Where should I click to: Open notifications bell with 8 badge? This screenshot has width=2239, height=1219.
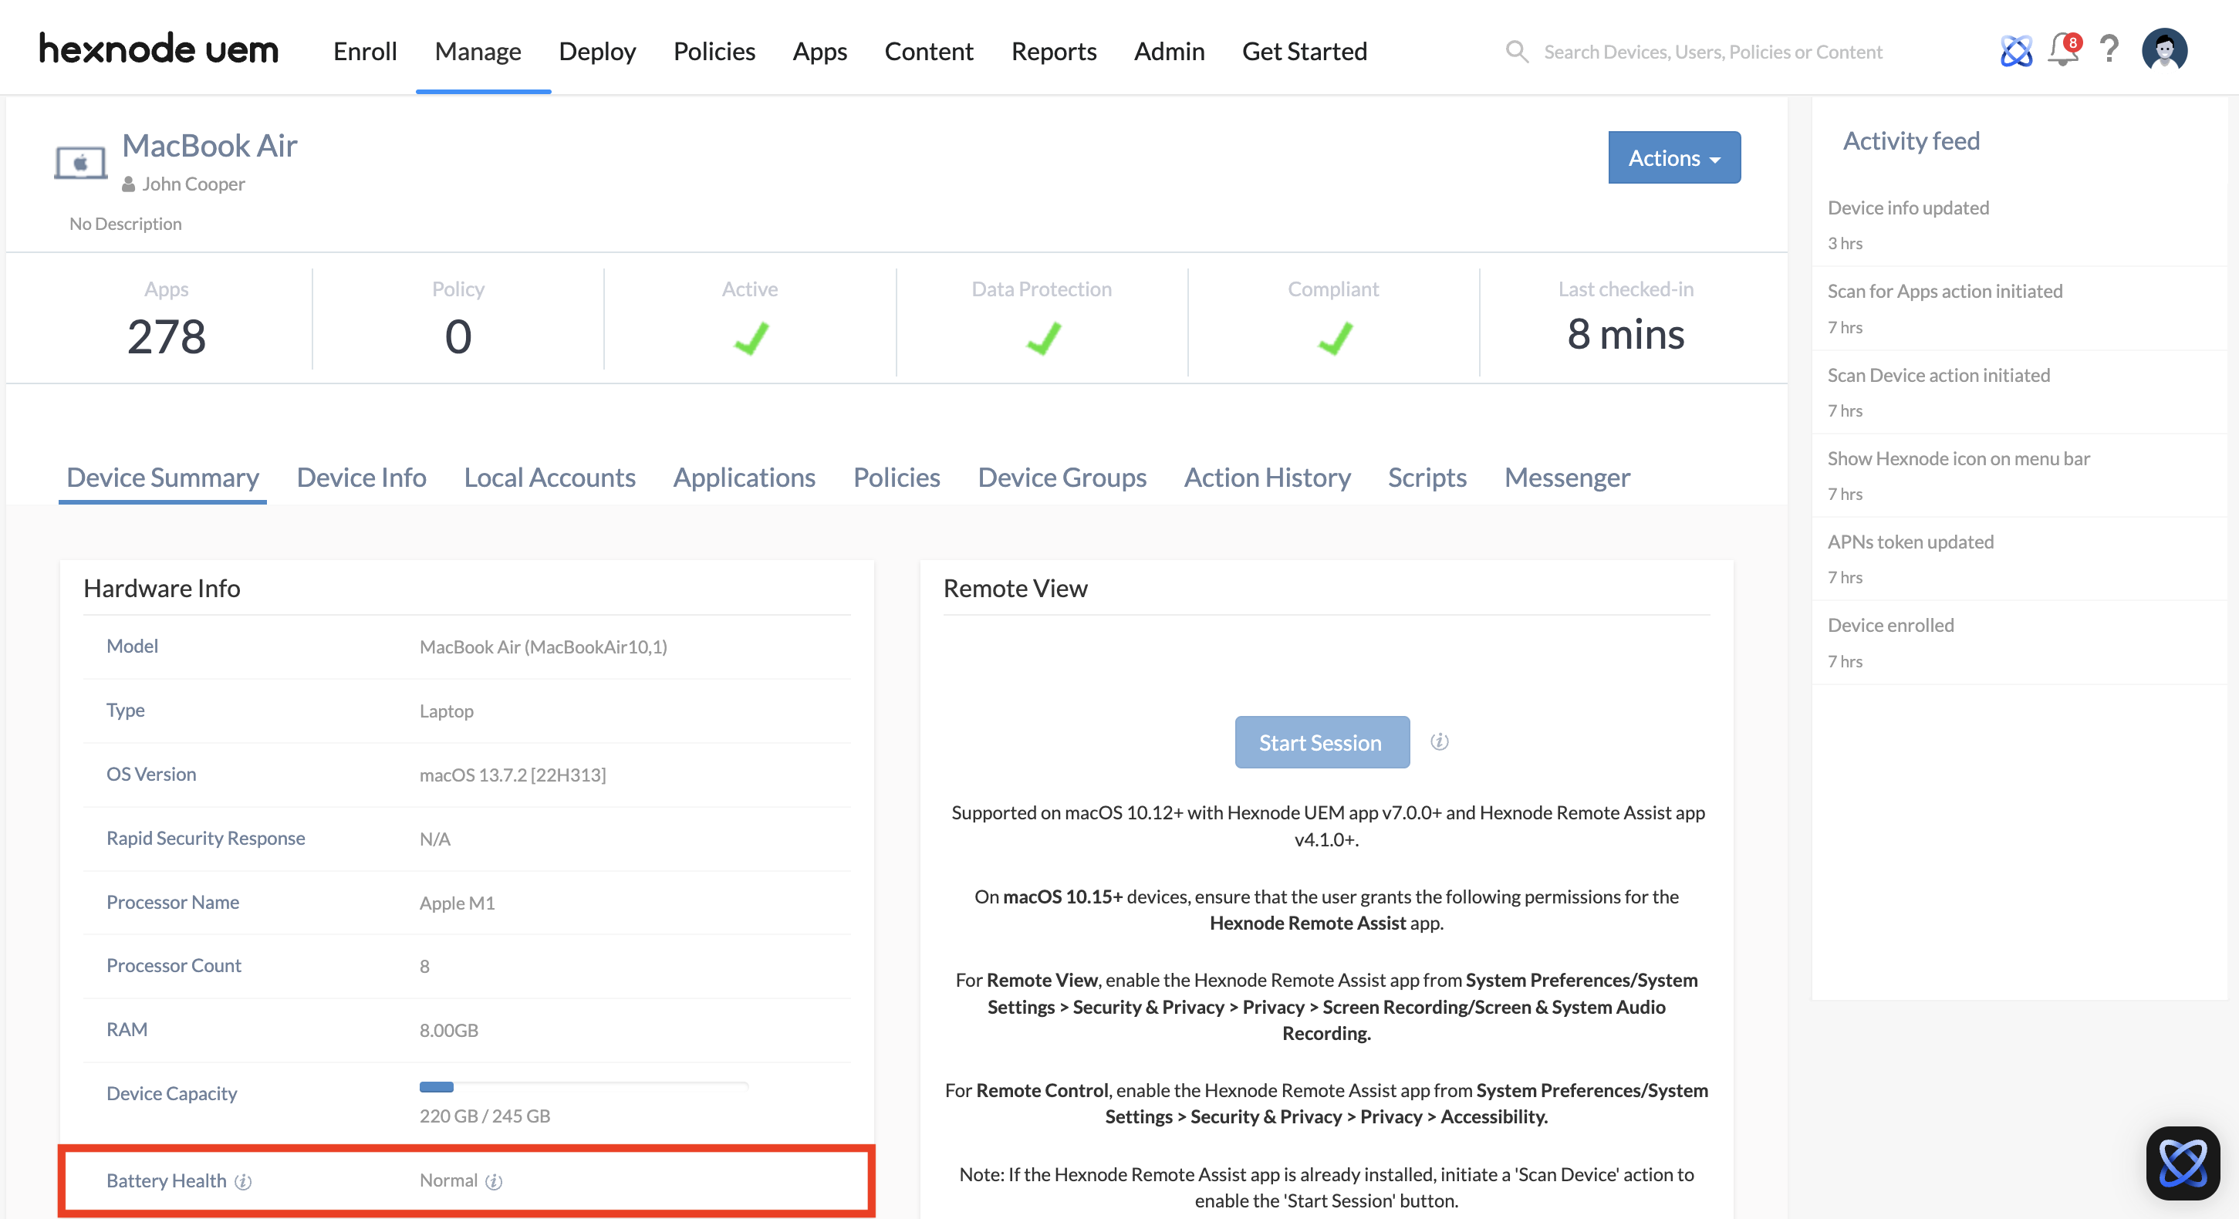2063,49
